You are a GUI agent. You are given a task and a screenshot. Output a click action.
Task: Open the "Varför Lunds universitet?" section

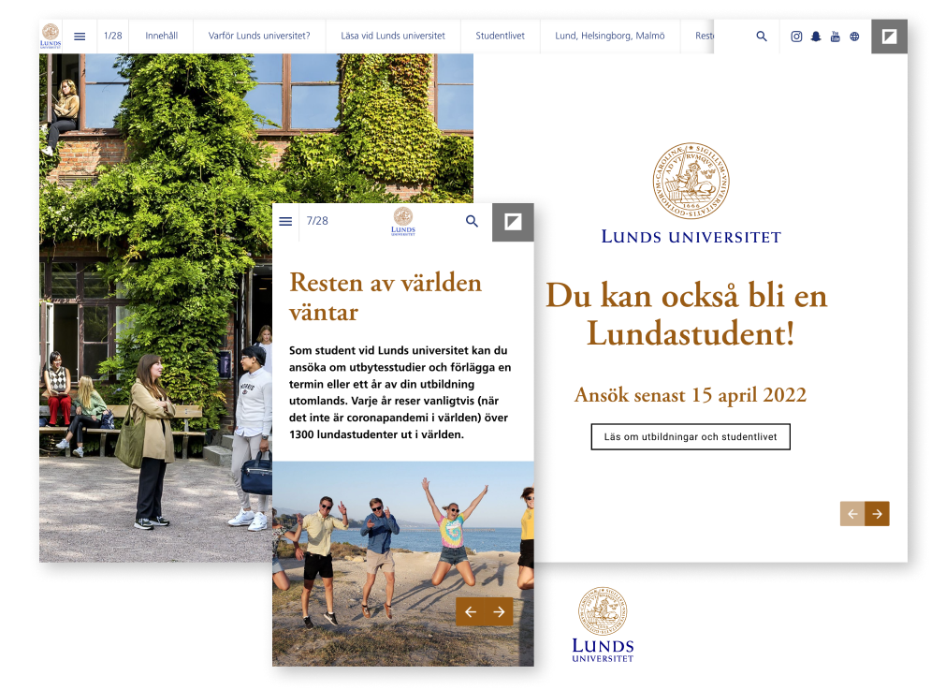pos(260,36)
